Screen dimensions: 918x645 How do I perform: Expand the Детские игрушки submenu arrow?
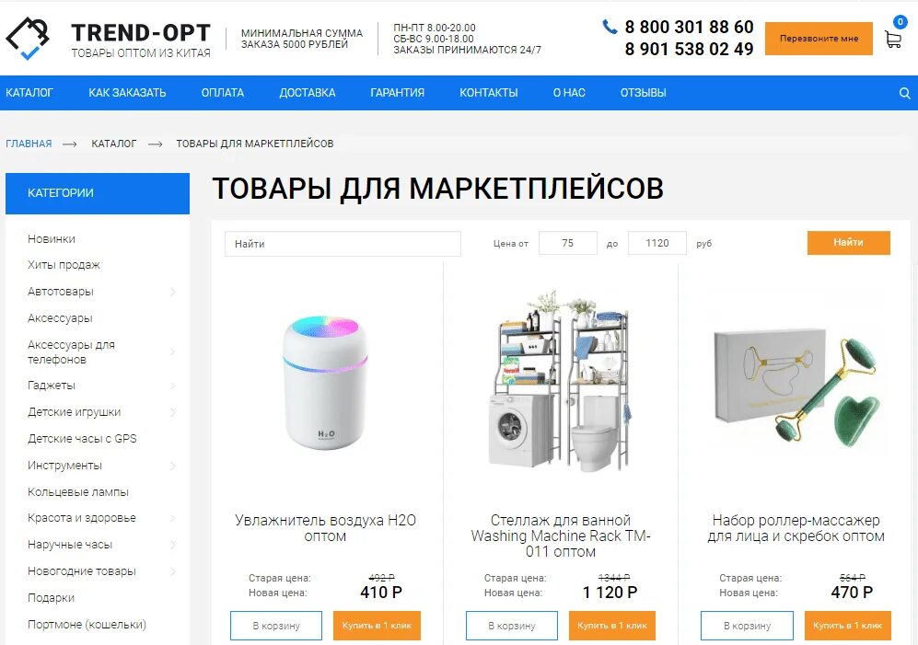click(x=173, y=412)
